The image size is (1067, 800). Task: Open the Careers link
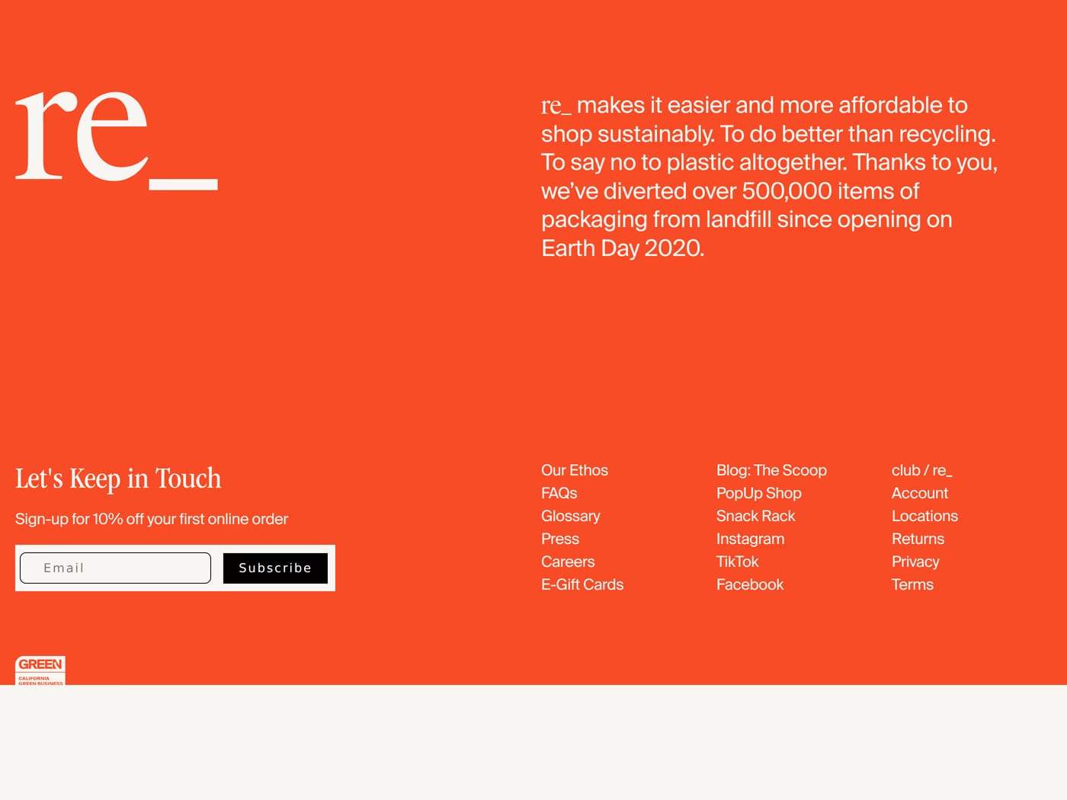pos(568,562)
